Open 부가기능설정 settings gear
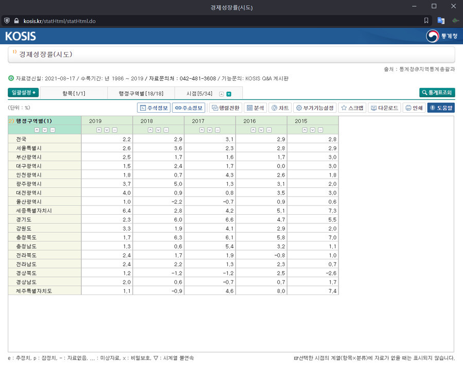Viewport: 463px width, 365px height. pos(315,108)
